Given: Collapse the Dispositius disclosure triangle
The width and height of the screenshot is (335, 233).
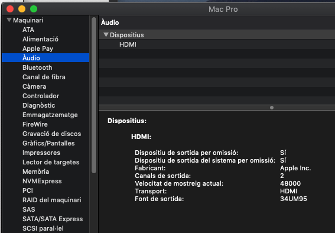Looking at the screenshot, I should (106, 35).
